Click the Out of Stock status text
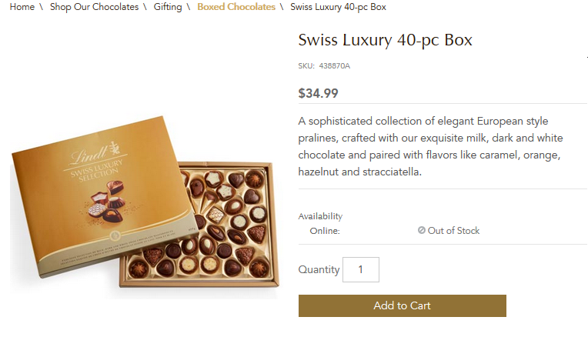Screen dimensions: 588x337 click(453, 231)
